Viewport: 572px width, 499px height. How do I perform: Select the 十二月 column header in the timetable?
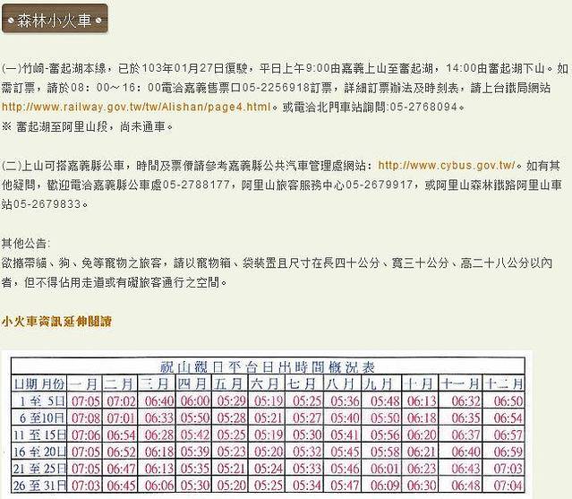click(504, 383)
